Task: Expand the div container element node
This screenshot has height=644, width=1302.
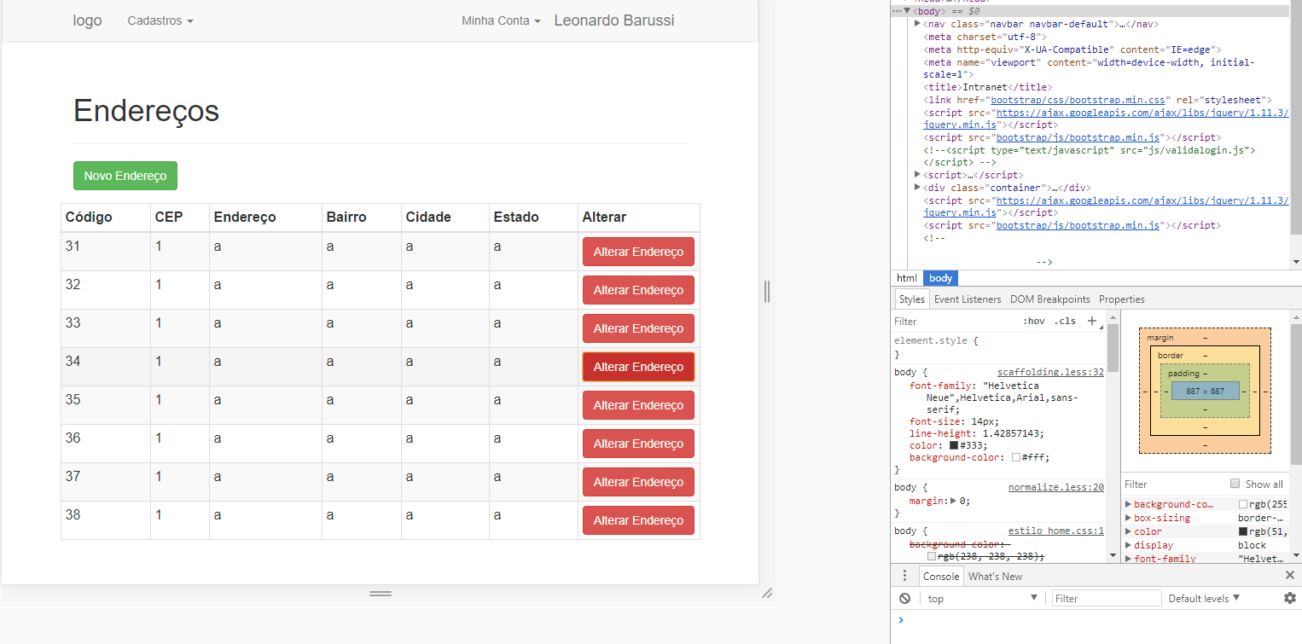Action: click(x=917, y=187)
